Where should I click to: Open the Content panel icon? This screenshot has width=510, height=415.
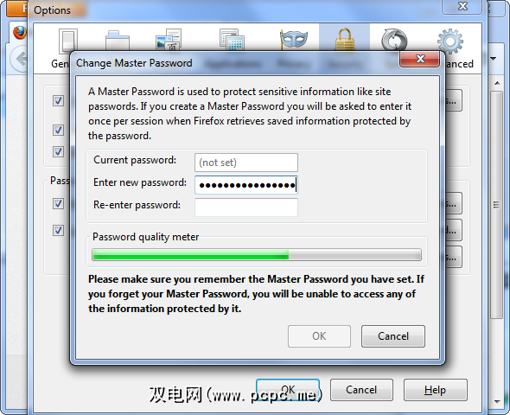(169, 40)
